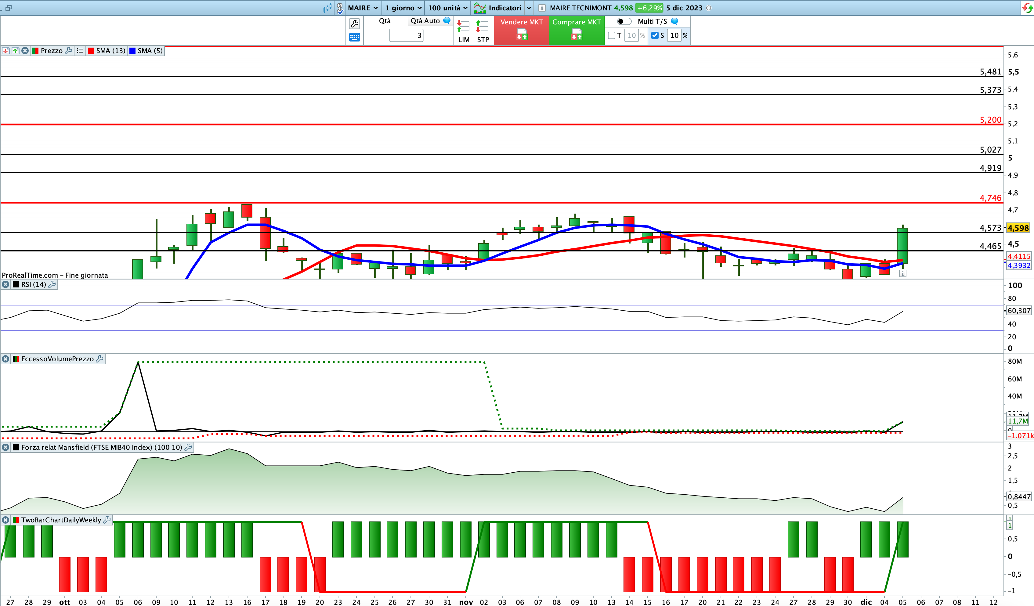Select the Forza relat Mansfield label
Image resolution: width=1034 pixels, height=606 pixels.
pyautogui.click(x=102, y=447)
